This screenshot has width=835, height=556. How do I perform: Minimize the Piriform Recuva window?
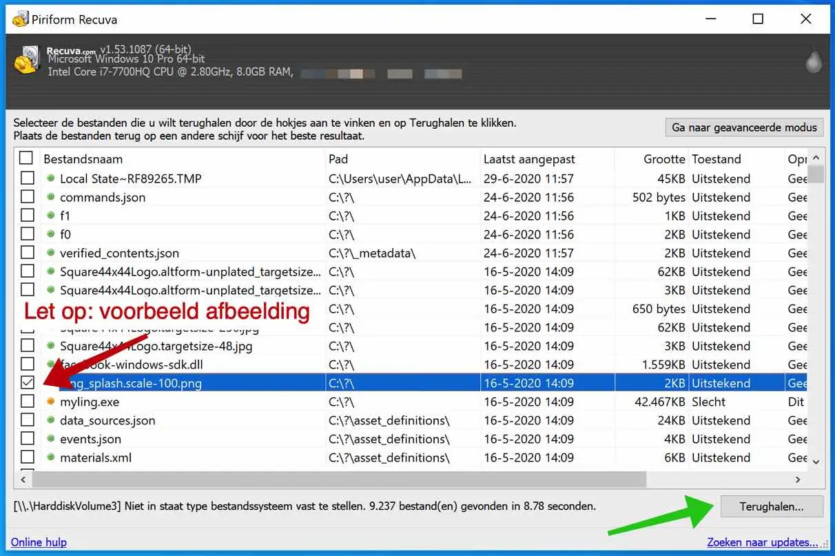click(710, 19)
